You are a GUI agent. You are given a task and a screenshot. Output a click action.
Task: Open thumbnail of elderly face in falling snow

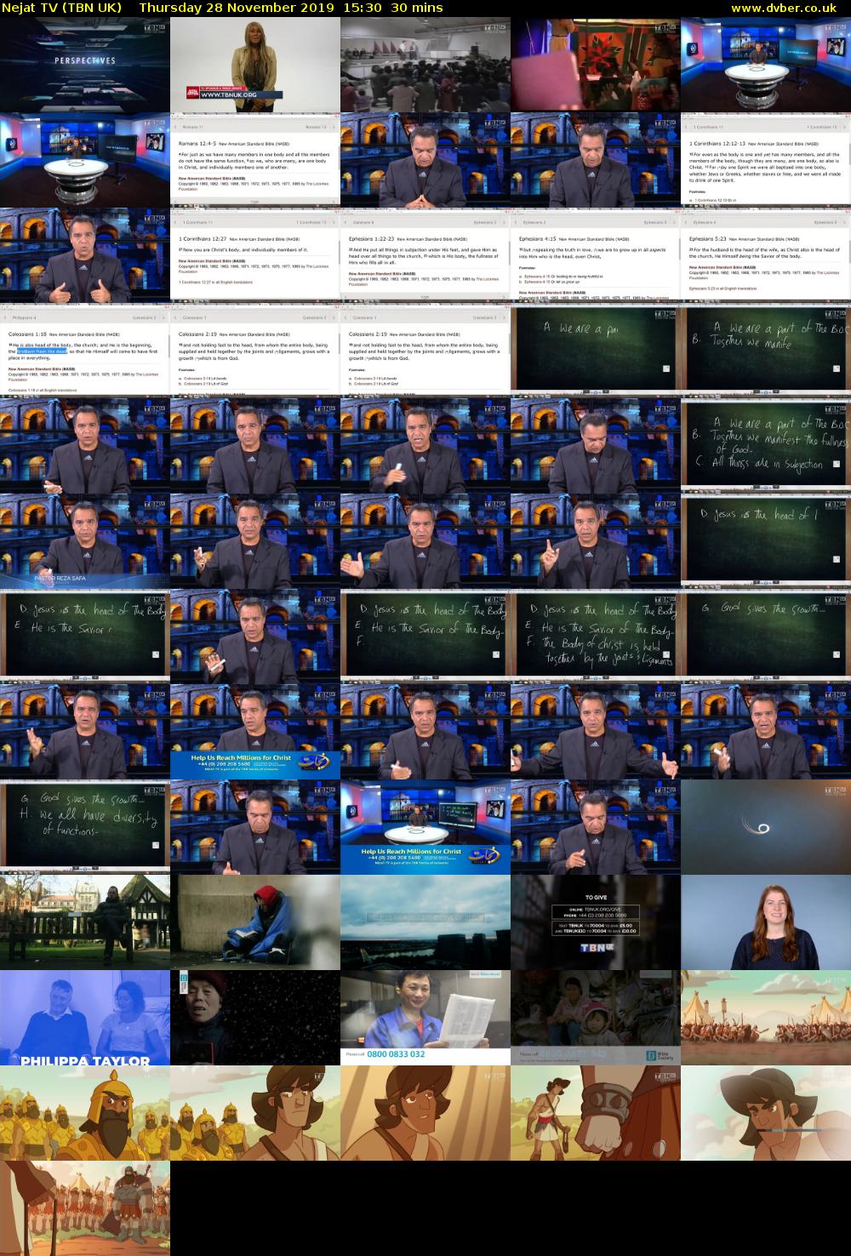255,1017
